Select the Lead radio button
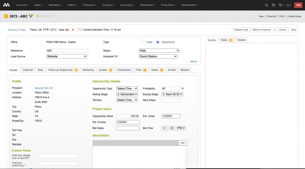 [x=143, y=42]
